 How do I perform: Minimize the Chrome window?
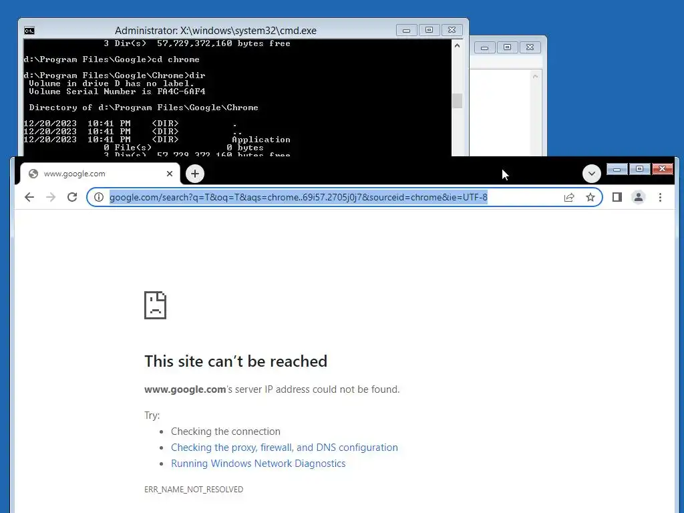point(617,169)
